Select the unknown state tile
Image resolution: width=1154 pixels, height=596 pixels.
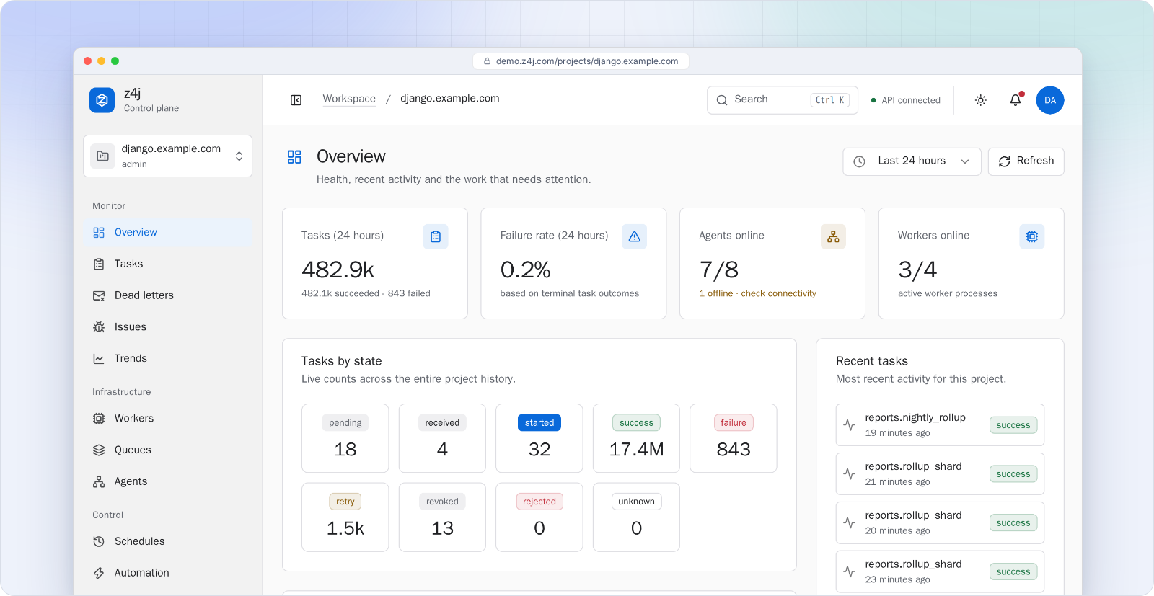636,517
